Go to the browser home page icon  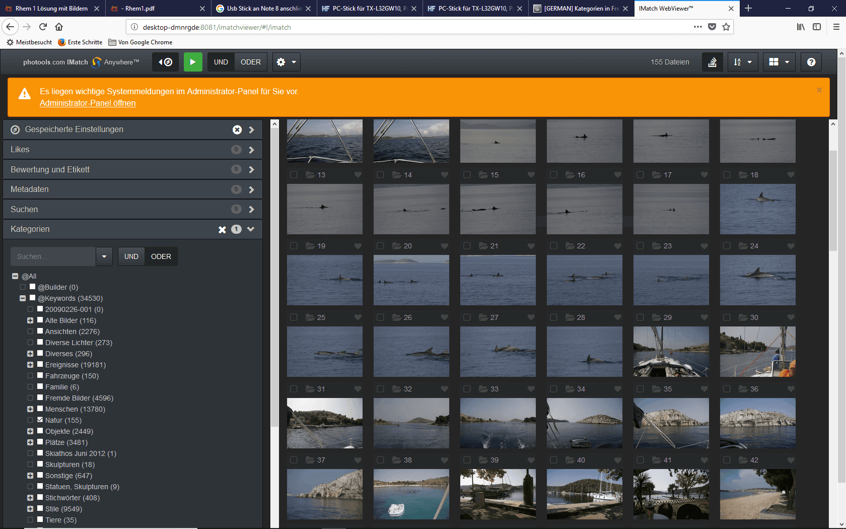pos(59,27)
